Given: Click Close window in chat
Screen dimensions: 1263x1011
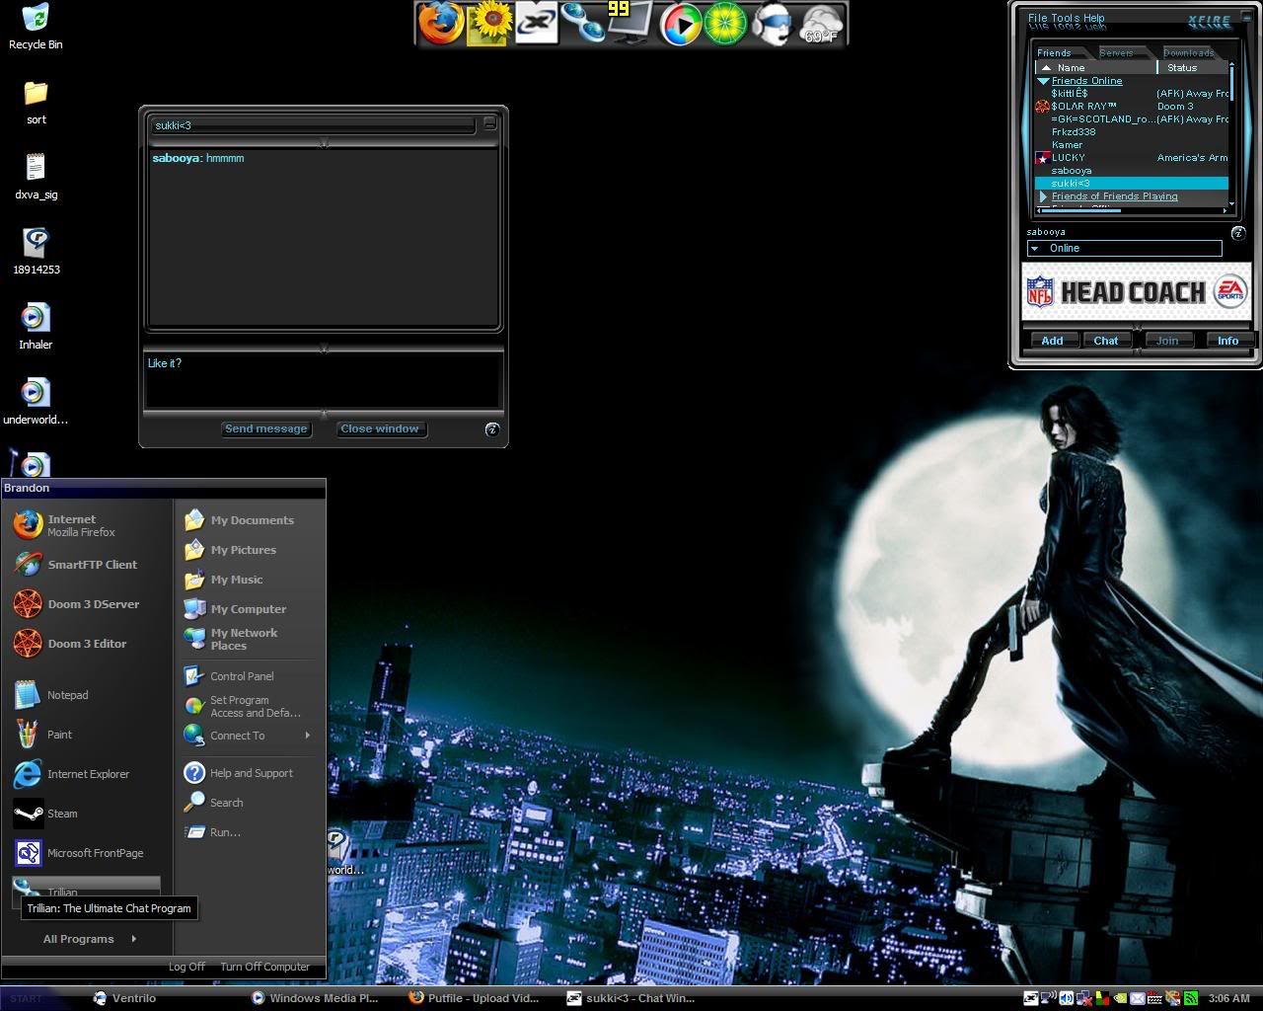Looking at the screenshot, I should point(380,428).
